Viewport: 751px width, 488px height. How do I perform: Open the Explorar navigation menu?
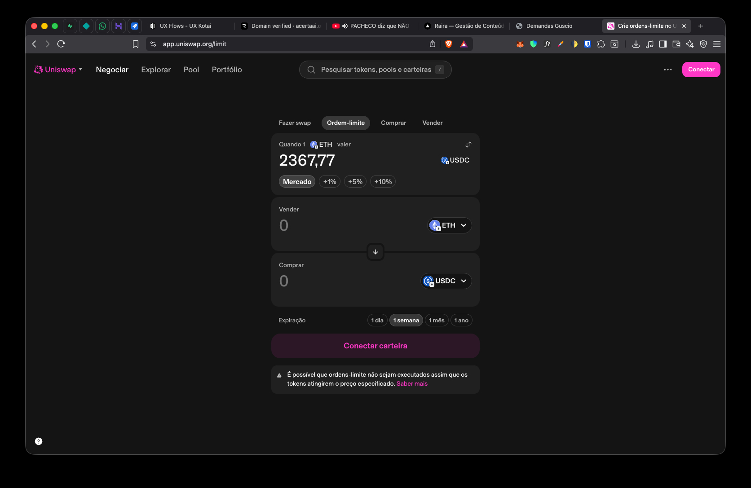coord(156,70)
